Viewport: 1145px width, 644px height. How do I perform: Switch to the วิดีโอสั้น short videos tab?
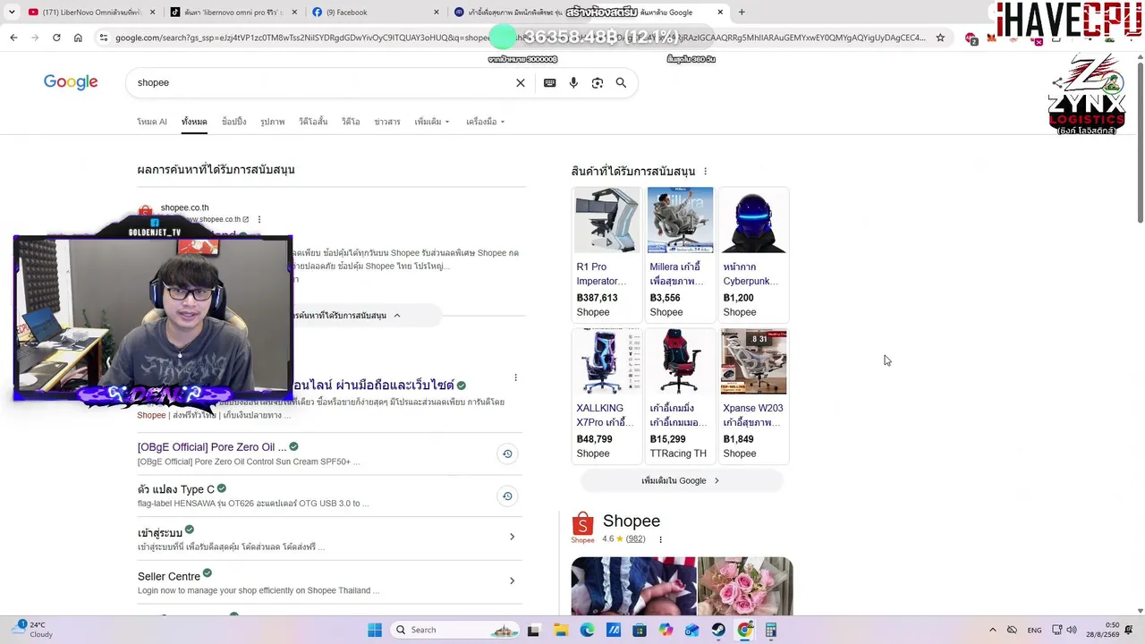click(x=313, y=122)
